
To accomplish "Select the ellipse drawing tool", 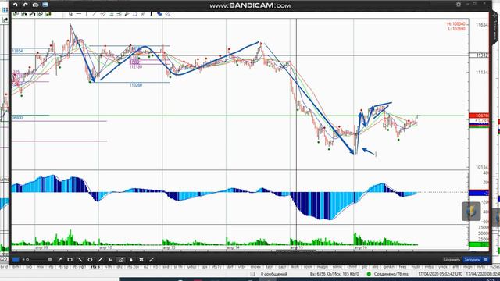I will pyautogui.click(x=90, y=260).
